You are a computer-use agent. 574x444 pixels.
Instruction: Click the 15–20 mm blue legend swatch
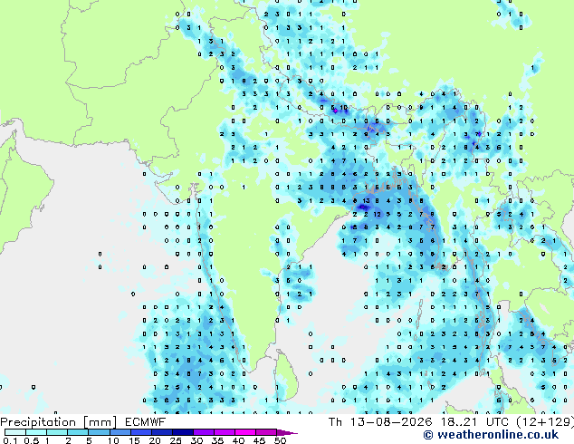click(x=140, y=432)
